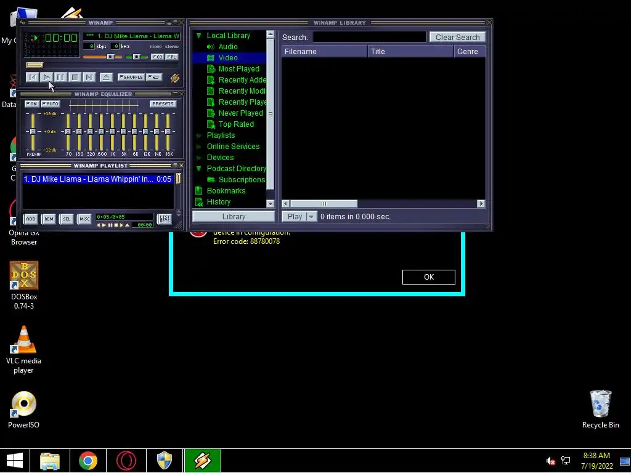Viewport: 631px width, 473px height.
Task: Expand the Devices tree node
Action: 198,158
